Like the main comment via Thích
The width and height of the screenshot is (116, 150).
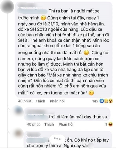coord(40,101)
